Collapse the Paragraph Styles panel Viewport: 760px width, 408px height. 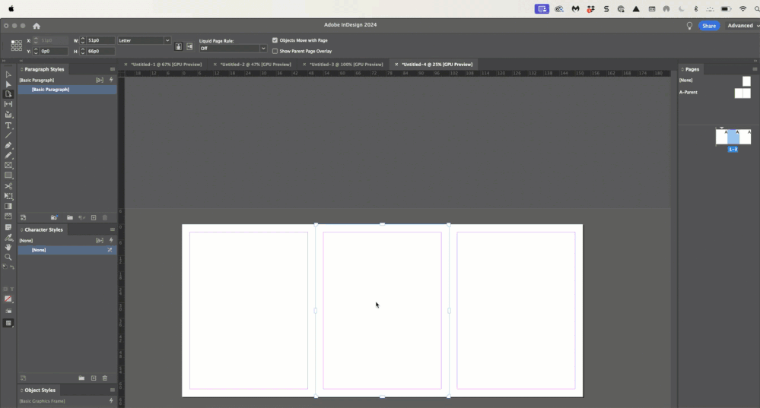point(21,69)
